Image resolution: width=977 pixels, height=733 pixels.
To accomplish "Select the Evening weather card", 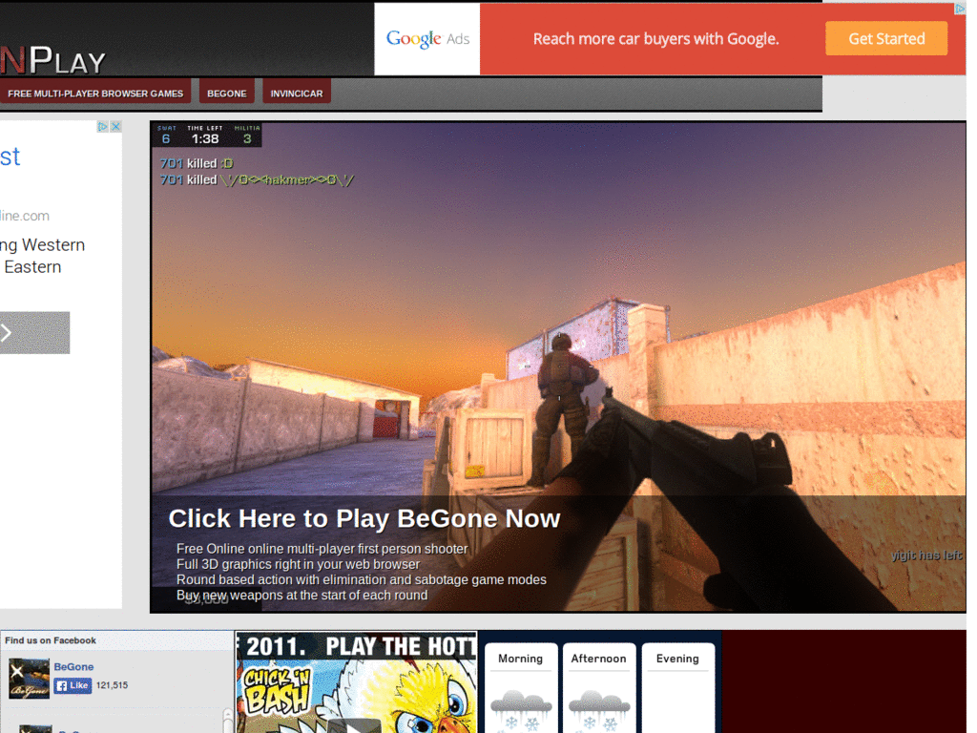I will click(x=678, y=688).
